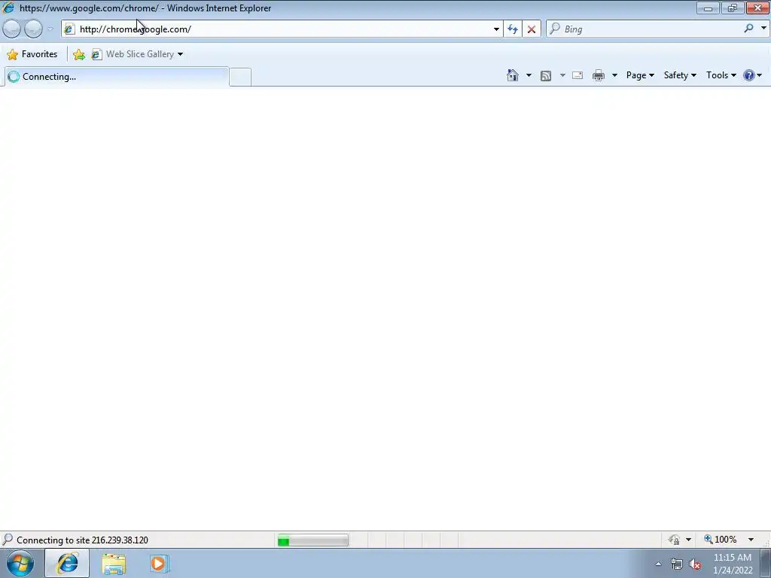The width and height of the screenshot is (771, 578).
Task: Click Add to Favorites Bar icon
Action: click(78, 54)
